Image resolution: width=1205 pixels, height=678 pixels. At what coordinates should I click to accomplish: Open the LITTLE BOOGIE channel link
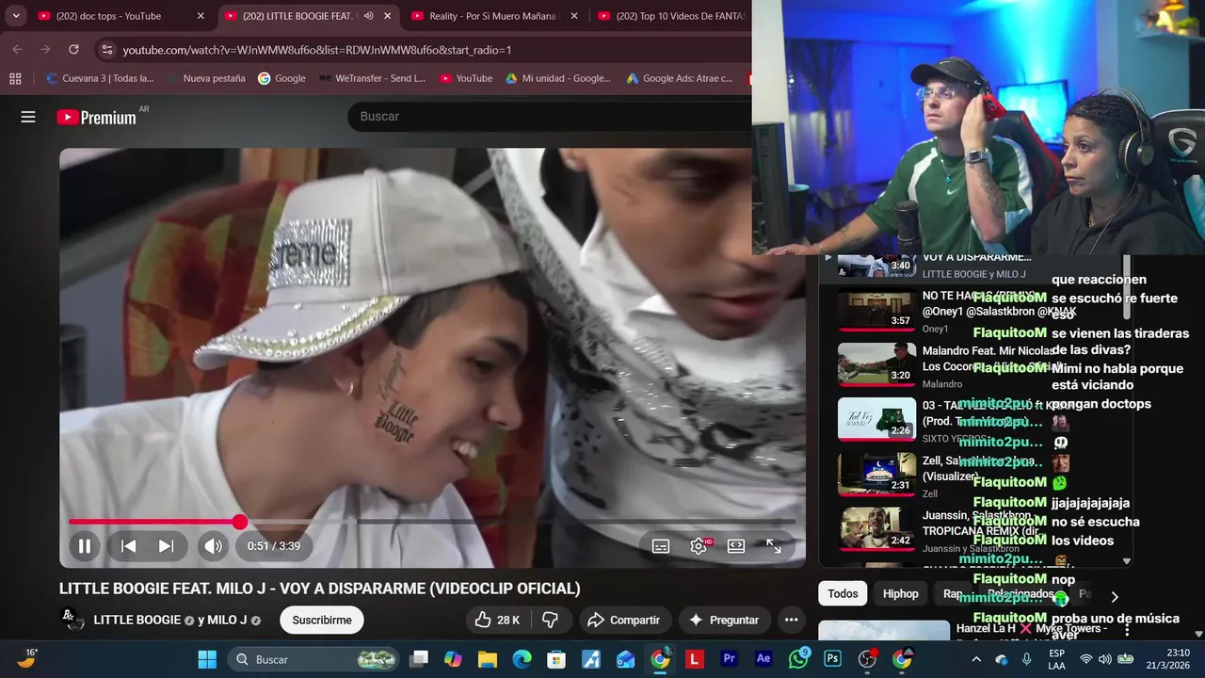tap(137, 620)
